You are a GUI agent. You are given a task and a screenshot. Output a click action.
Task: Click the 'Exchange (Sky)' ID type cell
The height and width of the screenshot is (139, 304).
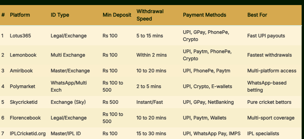click(x=68, y=102)
